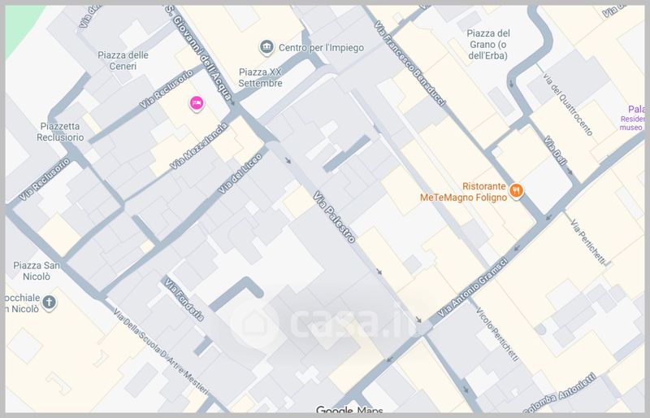Click the Piazza delle Ceneri label
This screenshot has width=650, height=418.
[123, 61]
